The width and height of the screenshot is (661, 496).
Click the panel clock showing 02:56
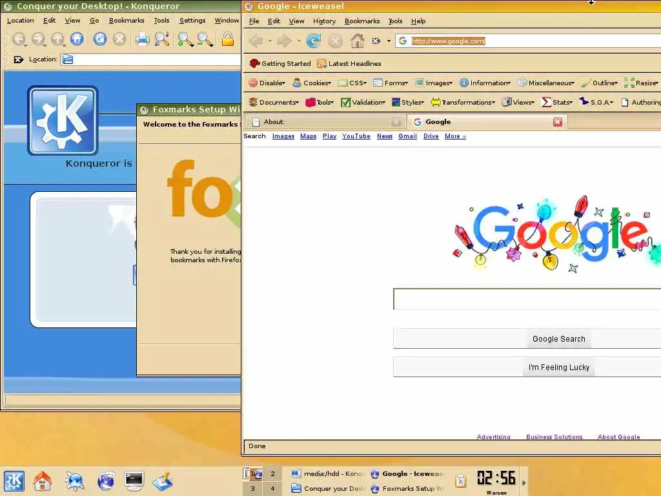496,479
